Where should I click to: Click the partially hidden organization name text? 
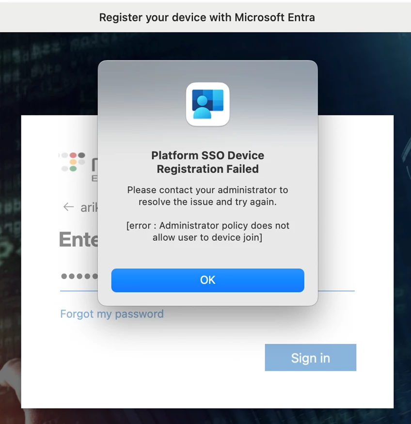[95, 170]
